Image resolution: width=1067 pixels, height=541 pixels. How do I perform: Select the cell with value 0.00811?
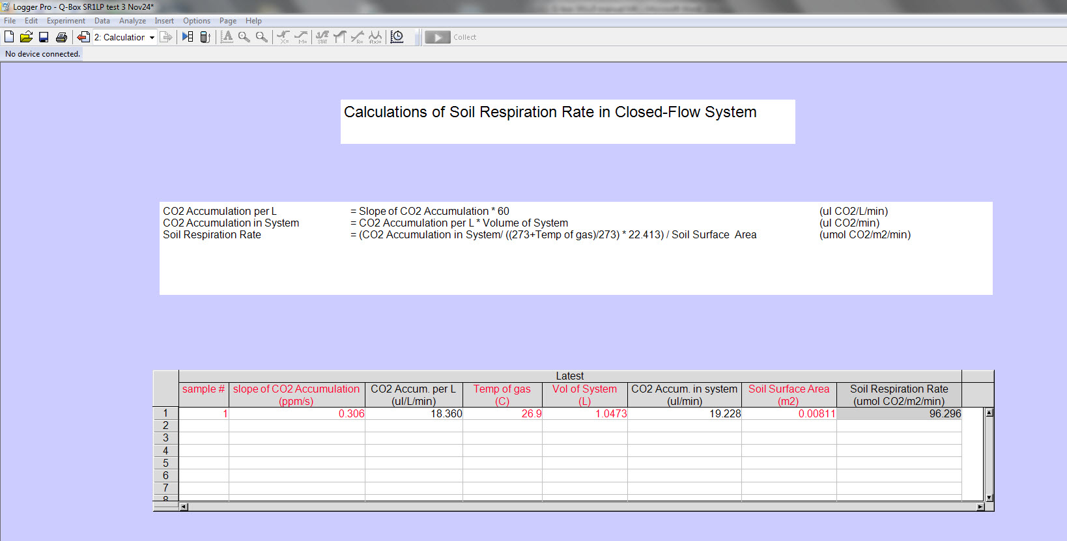click(789, 413)
